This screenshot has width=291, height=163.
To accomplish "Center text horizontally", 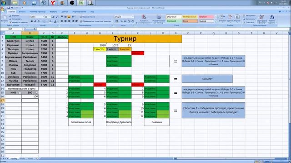I will click(x=65, y=21).
